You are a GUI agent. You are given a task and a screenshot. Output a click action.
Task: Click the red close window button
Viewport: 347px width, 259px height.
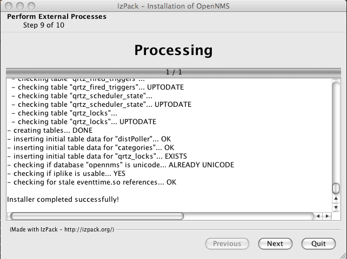9,6
